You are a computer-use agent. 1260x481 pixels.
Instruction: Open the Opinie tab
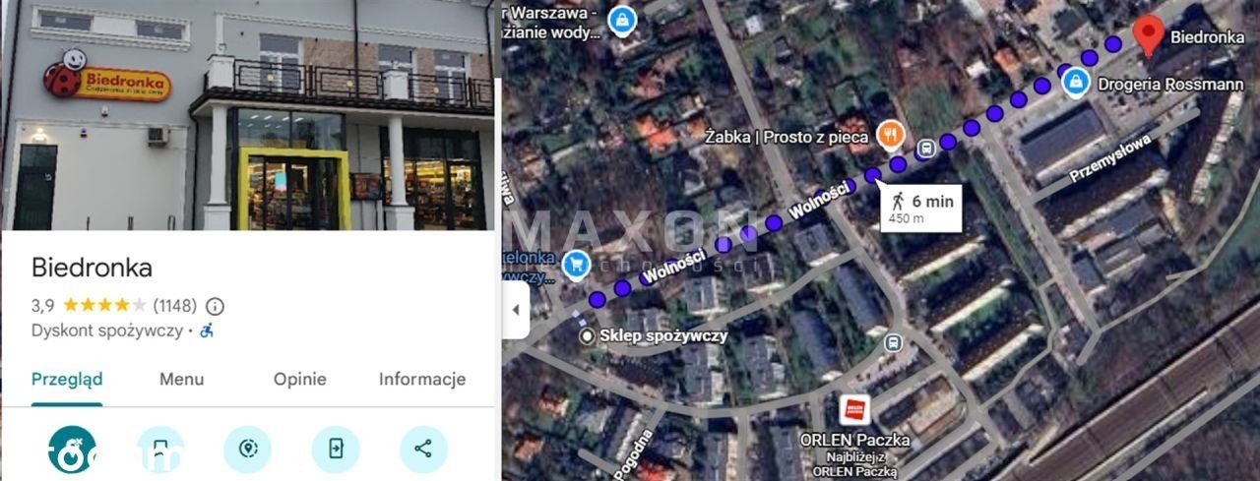click(x=300, y=380)
